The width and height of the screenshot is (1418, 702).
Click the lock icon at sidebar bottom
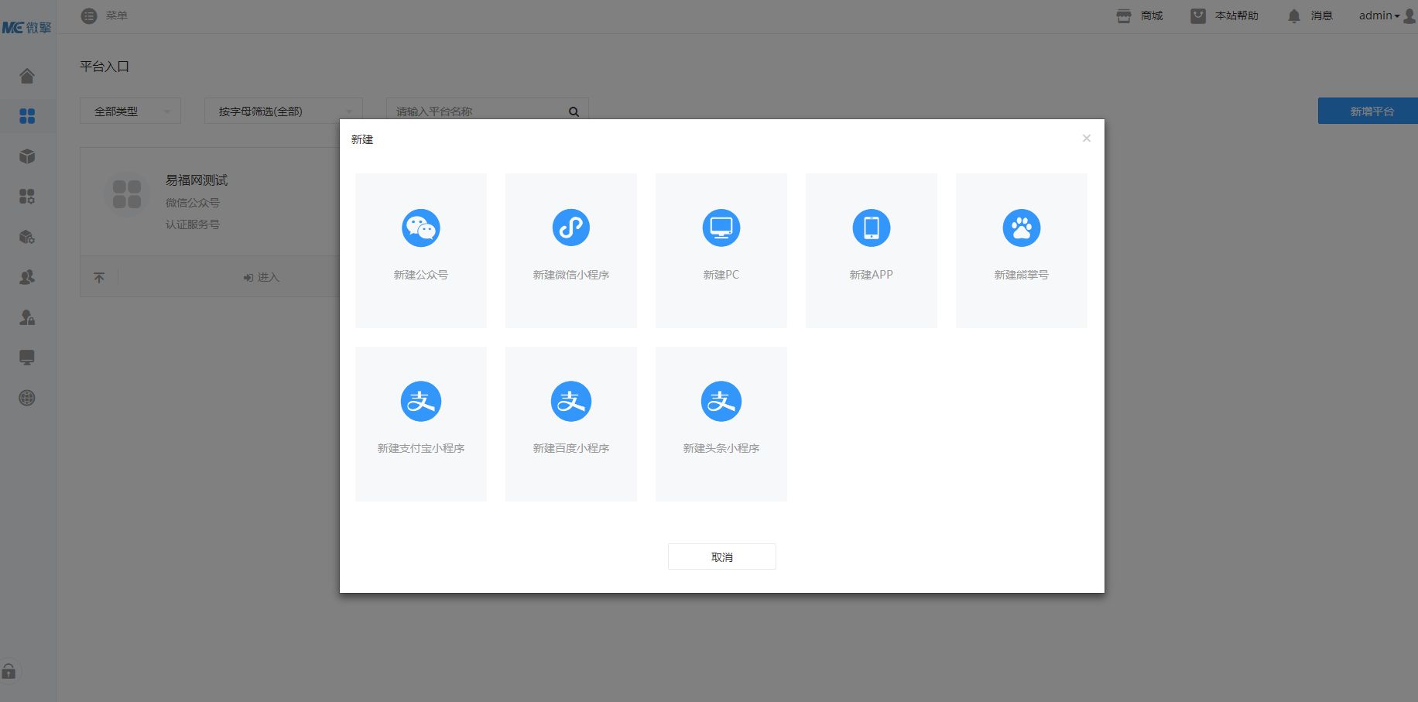pyautogui.click(x=9, y=671)
